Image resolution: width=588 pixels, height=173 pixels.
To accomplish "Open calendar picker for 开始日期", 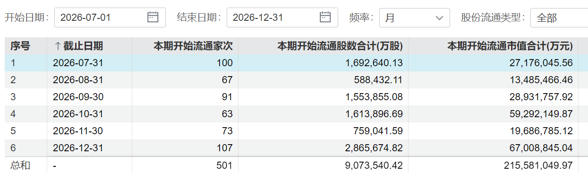I will coord(153,17).
